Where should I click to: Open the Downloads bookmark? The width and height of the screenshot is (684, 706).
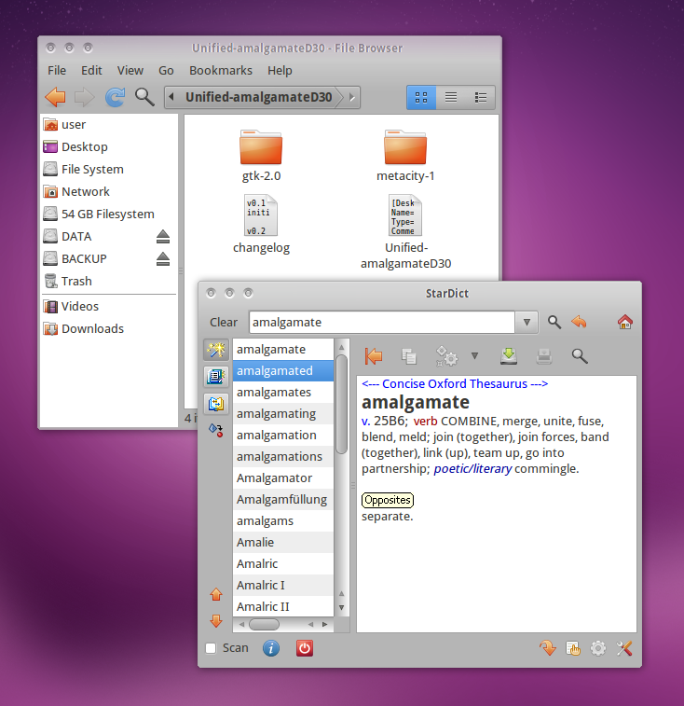click(109, 328)
